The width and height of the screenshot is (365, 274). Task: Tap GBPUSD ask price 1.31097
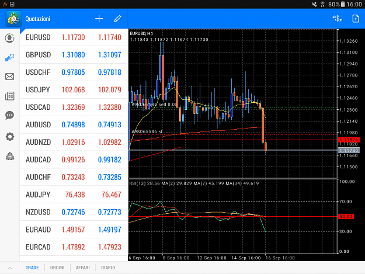click(110, 55)
